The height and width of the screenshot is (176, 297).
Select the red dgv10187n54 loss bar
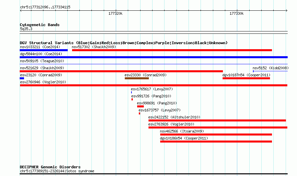pos(246,78)
